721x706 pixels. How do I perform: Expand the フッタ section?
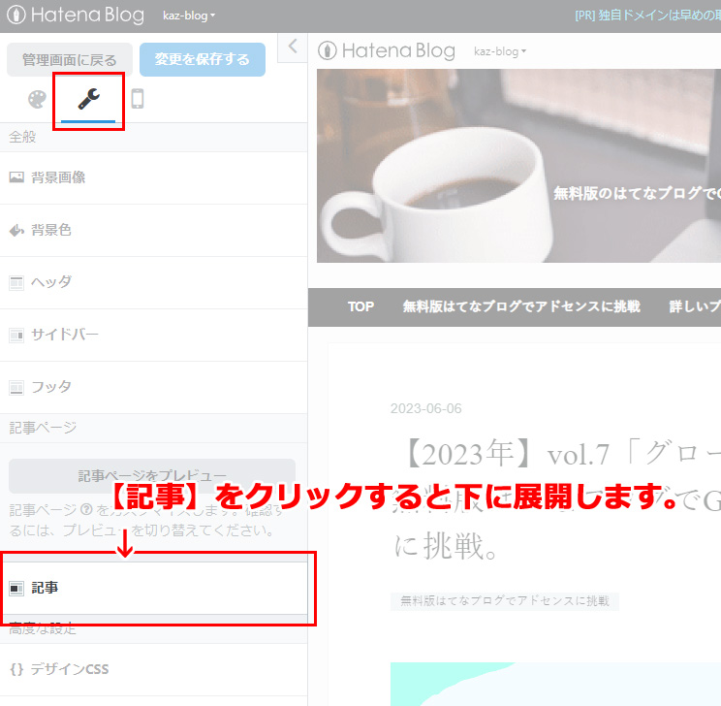coord(153,388)
